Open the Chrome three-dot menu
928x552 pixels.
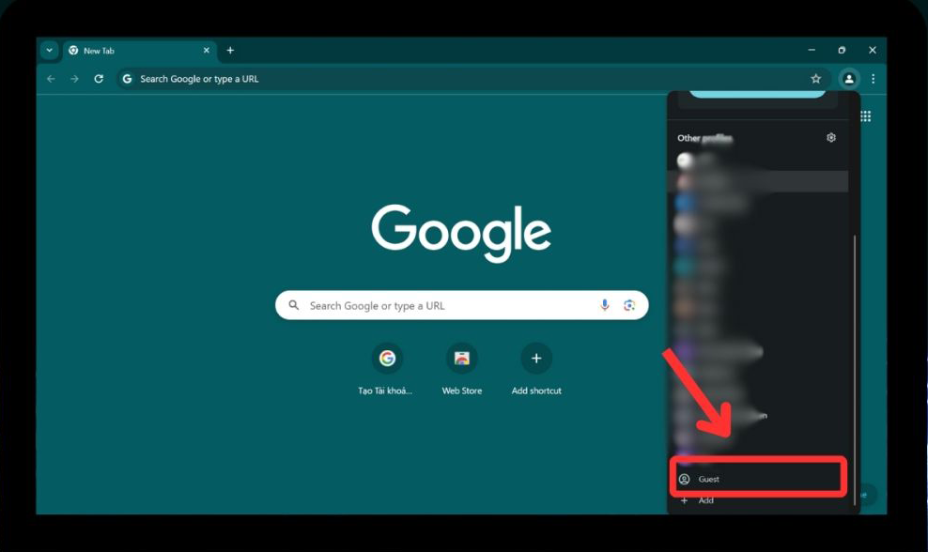pos(873,79)
